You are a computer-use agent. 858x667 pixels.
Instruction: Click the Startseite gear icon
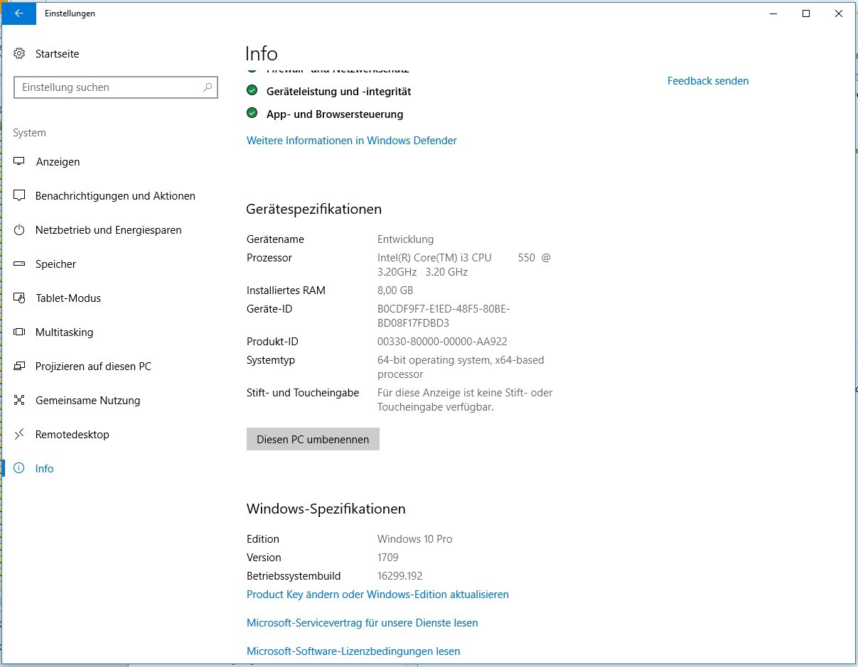[20, 54]
